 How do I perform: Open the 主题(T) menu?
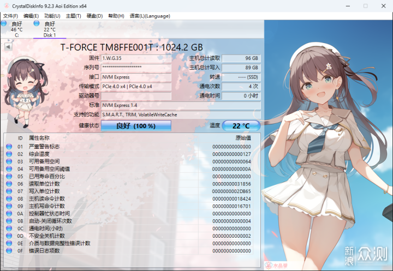tap(74, 16)
